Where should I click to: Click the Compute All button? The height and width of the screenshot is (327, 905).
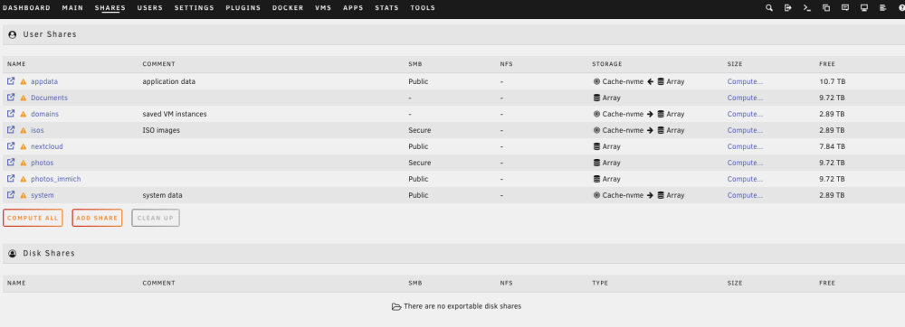coord(33,218)
